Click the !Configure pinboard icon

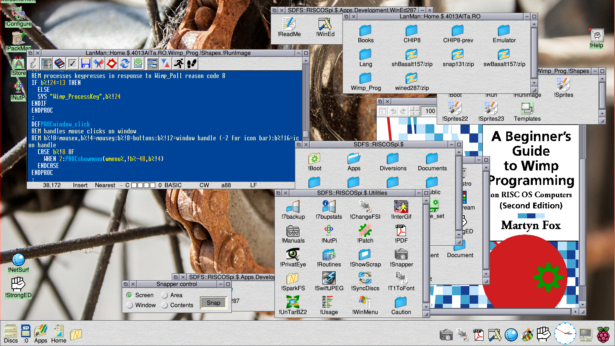[x=18, y=17]
